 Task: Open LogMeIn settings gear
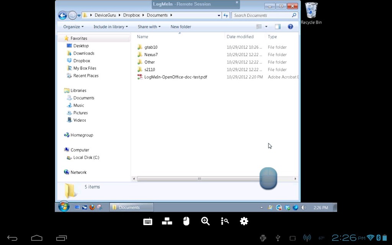tap(244, 221)
